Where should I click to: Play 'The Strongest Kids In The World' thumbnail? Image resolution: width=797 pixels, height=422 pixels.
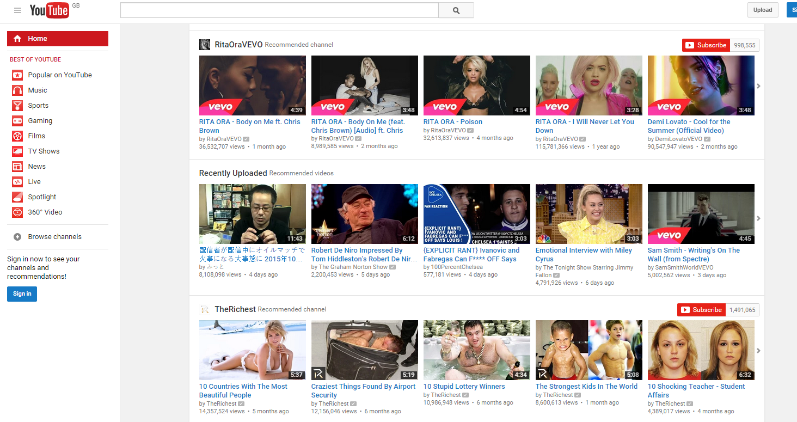[589, 350]
